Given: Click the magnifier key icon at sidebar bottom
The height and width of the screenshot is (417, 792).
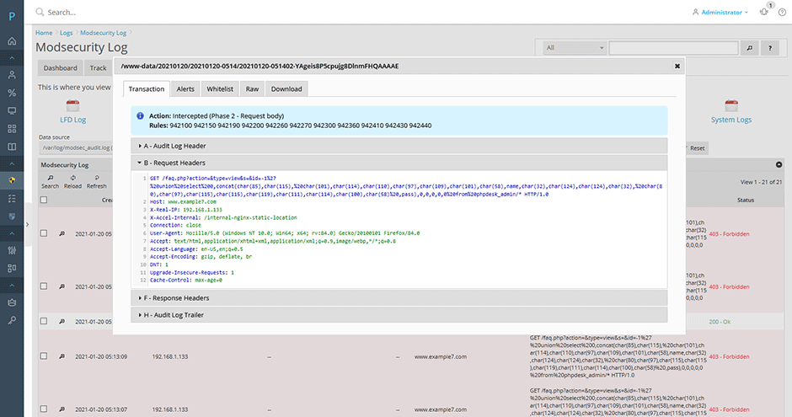Looking at the screenshot, I should [x=12, y=320].
